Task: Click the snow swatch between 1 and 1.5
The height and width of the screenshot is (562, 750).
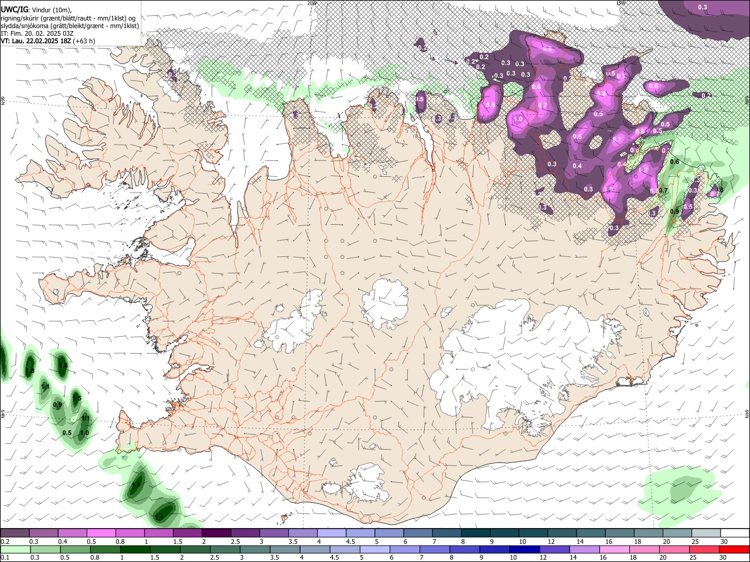Action: [x=159, y=533]
